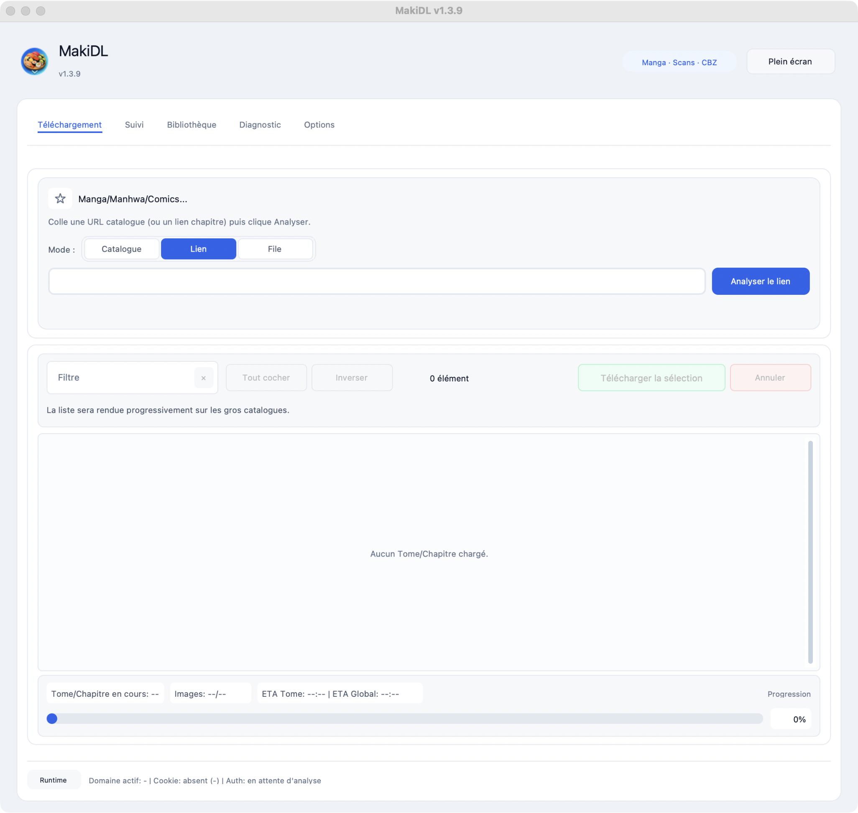Screen dimensions: 858x813
Task: Click the ETA Tome / ETA Global status
Action: [340, 694]
